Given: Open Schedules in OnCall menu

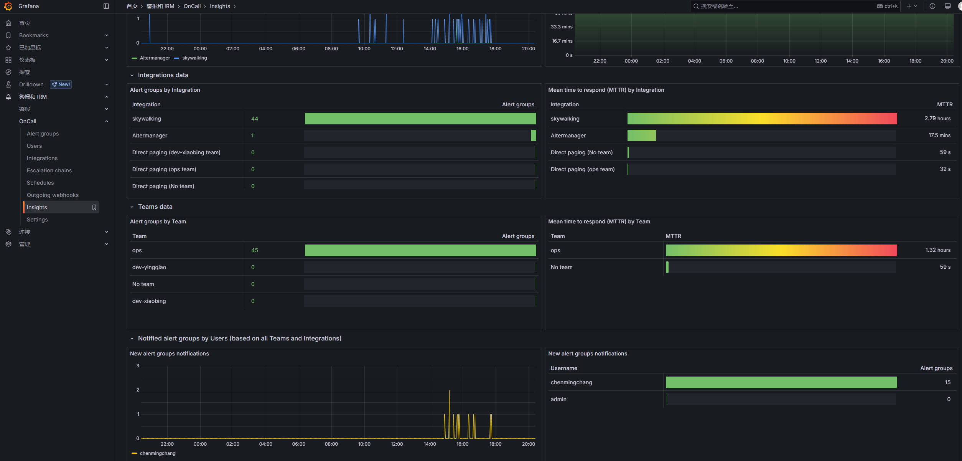Looking at the screenshot, I should (x=40, y=183).
